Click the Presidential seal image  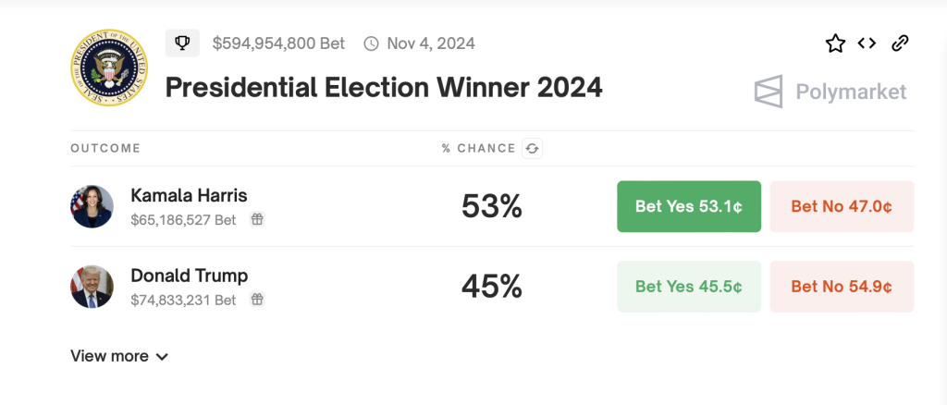(x=109, y=67)
